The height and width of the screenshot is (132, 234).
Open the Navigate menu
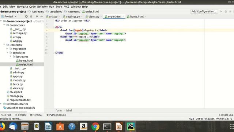click(22, 7)
